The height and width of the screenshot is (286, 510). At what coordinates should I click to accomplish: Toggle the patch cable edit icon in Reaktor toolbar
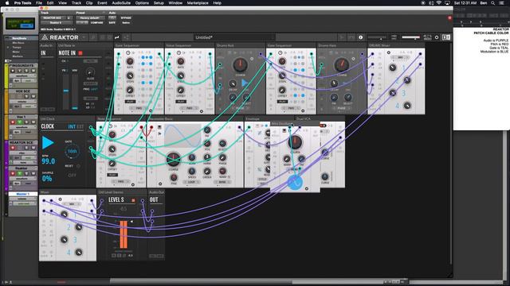117,37
